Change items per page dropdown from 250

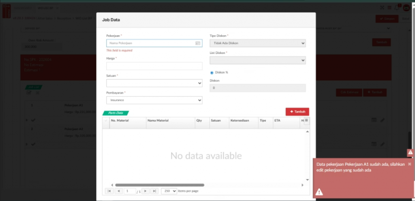tap(169, 191)
